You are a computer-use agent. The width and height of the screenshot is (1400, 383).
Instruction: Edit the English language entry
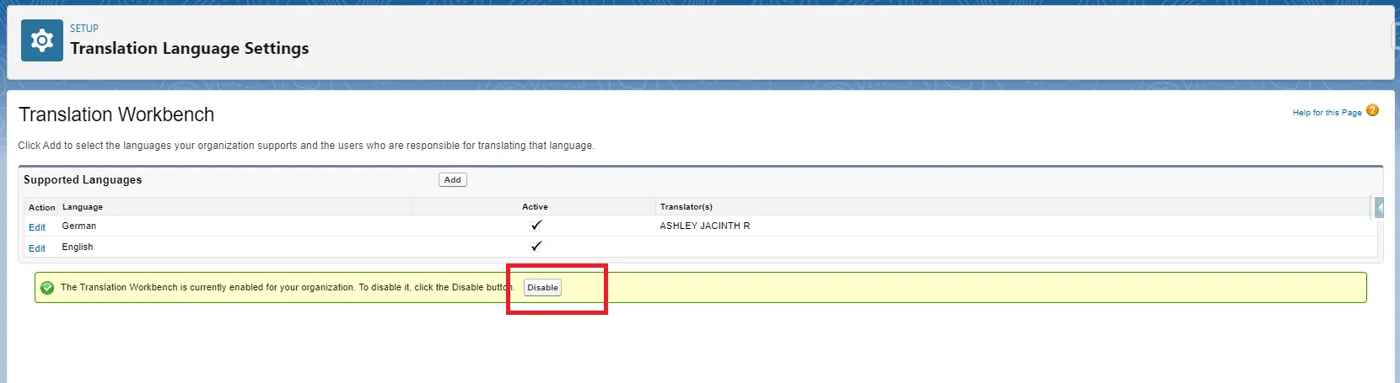click(x=37, y=248)
